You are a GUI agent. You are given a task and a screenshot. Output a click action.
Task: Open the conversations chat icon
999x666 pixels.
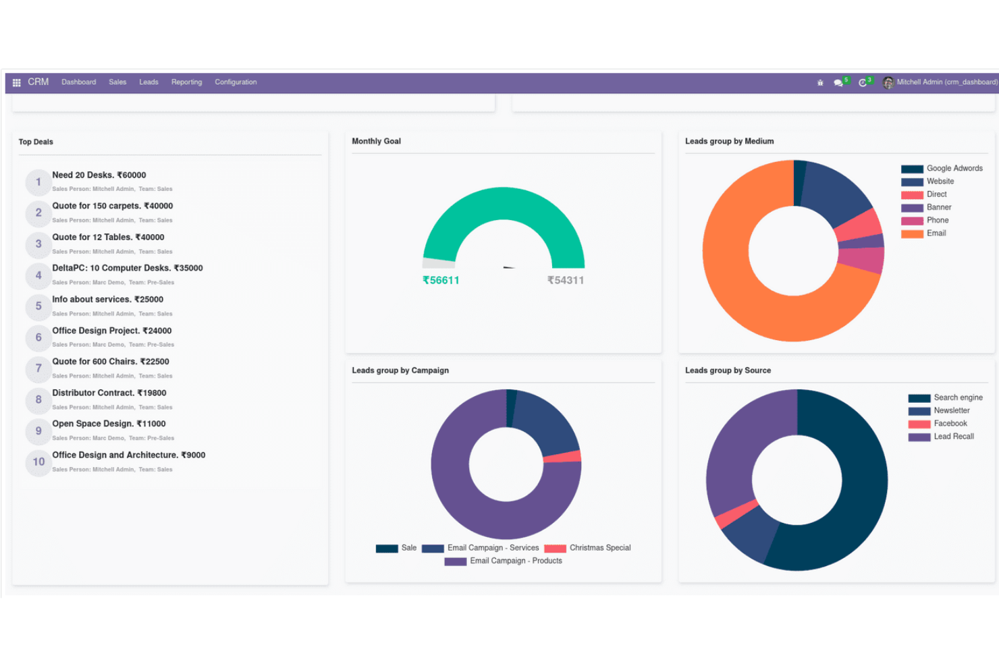[838, 82]
